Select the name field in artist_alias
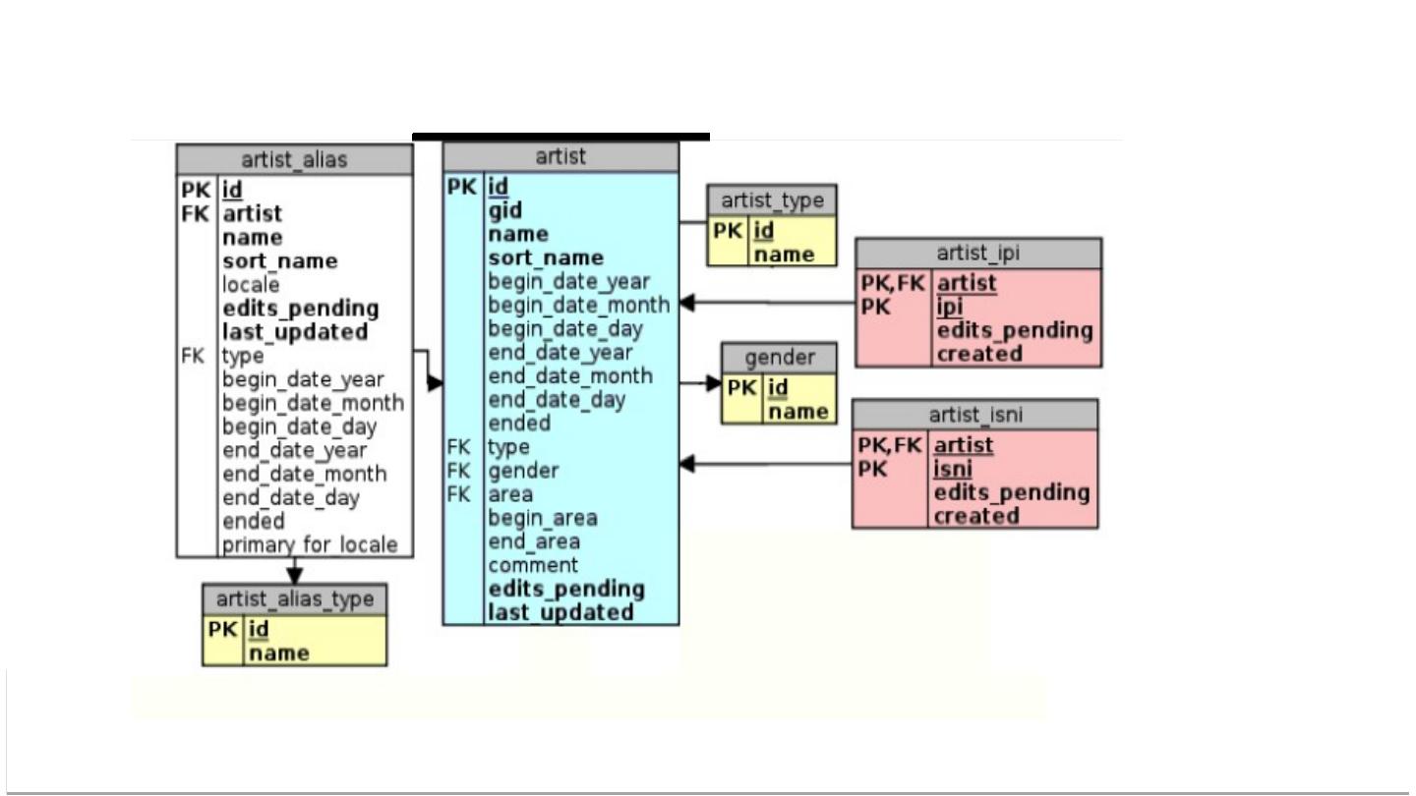 [252, 237]
